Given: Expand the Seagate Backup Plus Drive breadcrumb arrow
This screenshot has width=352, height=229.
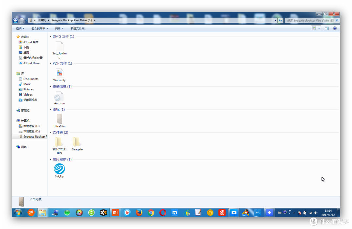Looking at the screenshot, I should (x=95, y=20).
